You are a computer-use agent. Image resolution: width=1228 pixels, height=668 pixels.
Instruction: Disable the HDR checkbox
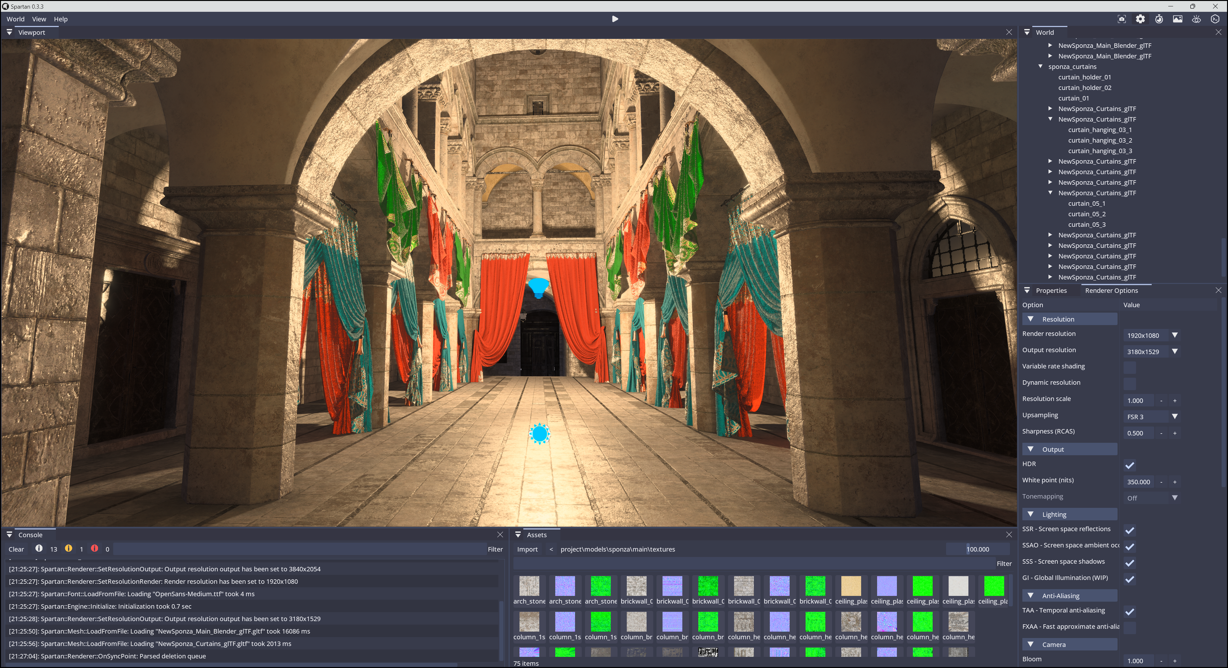1129,465
